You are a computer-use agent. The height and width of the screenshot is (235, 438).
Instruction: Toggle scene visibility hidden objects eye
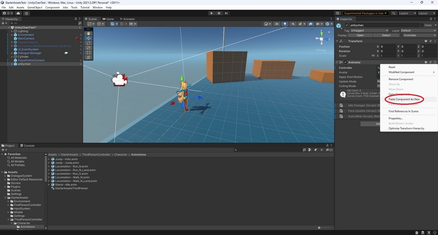click(x=311, y=24)
